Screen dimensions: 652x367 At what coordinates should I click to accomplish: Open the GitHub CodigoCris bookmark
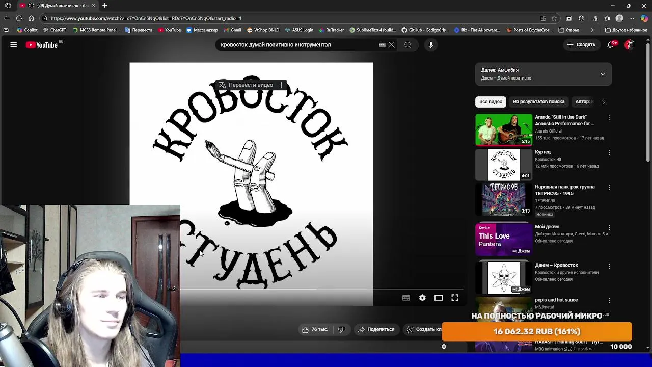426,30
